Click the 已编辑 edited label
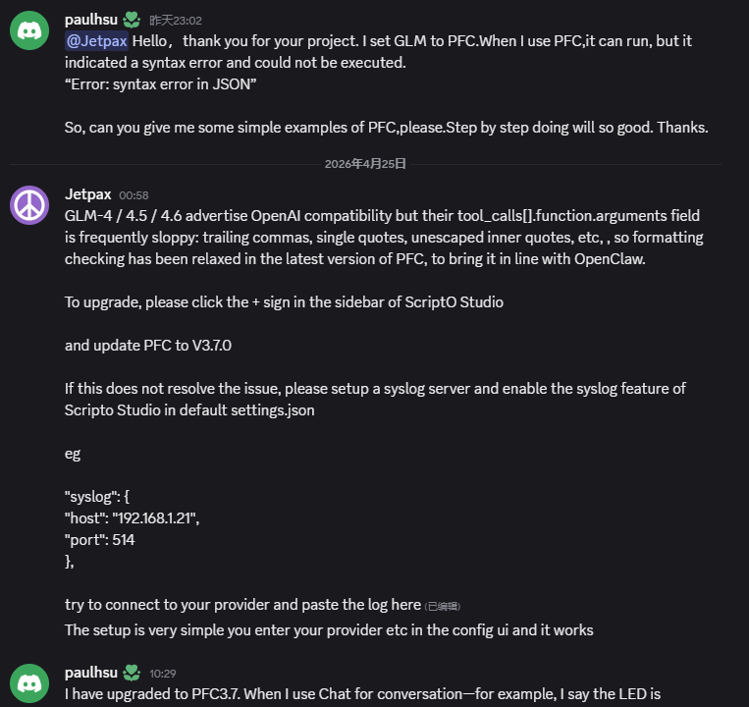The width and height of the screenshot is (749, 707). [x=443, y=606]
